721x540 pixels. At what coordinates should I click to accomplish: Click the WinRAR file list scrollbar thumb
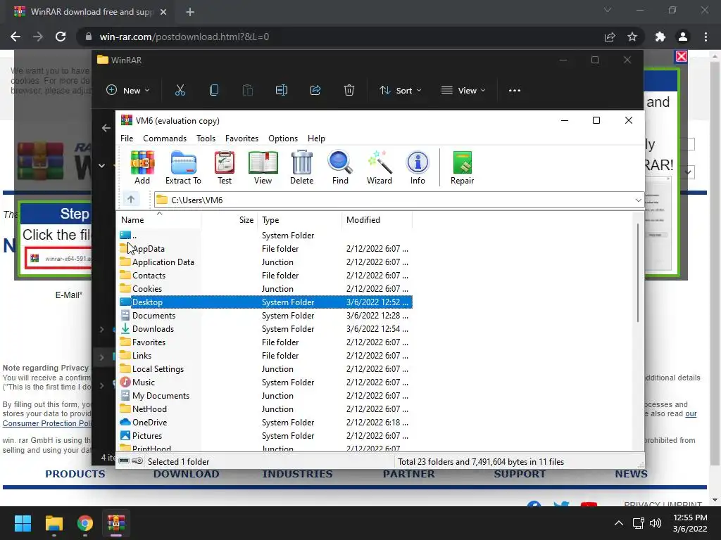click(x=638, y=272)
